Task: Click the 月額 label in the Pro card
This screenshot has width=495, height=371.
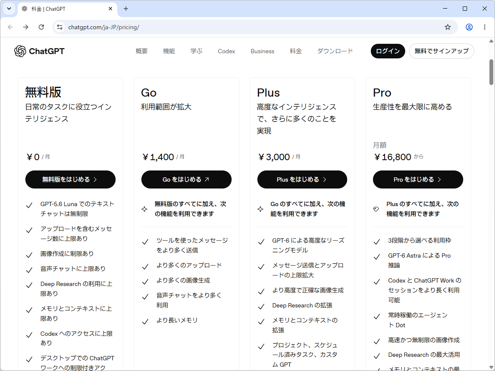Action: point(379,145)
